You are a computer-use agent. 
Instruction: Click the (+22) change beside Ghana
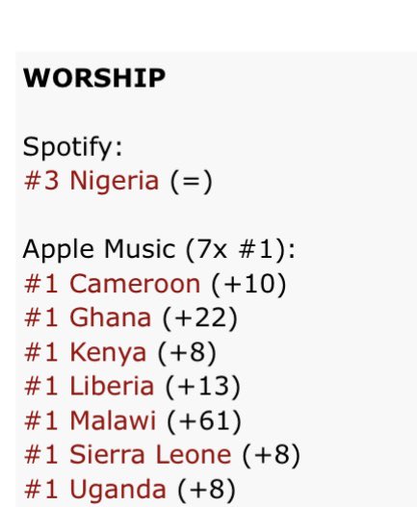[x=199, y=319]
